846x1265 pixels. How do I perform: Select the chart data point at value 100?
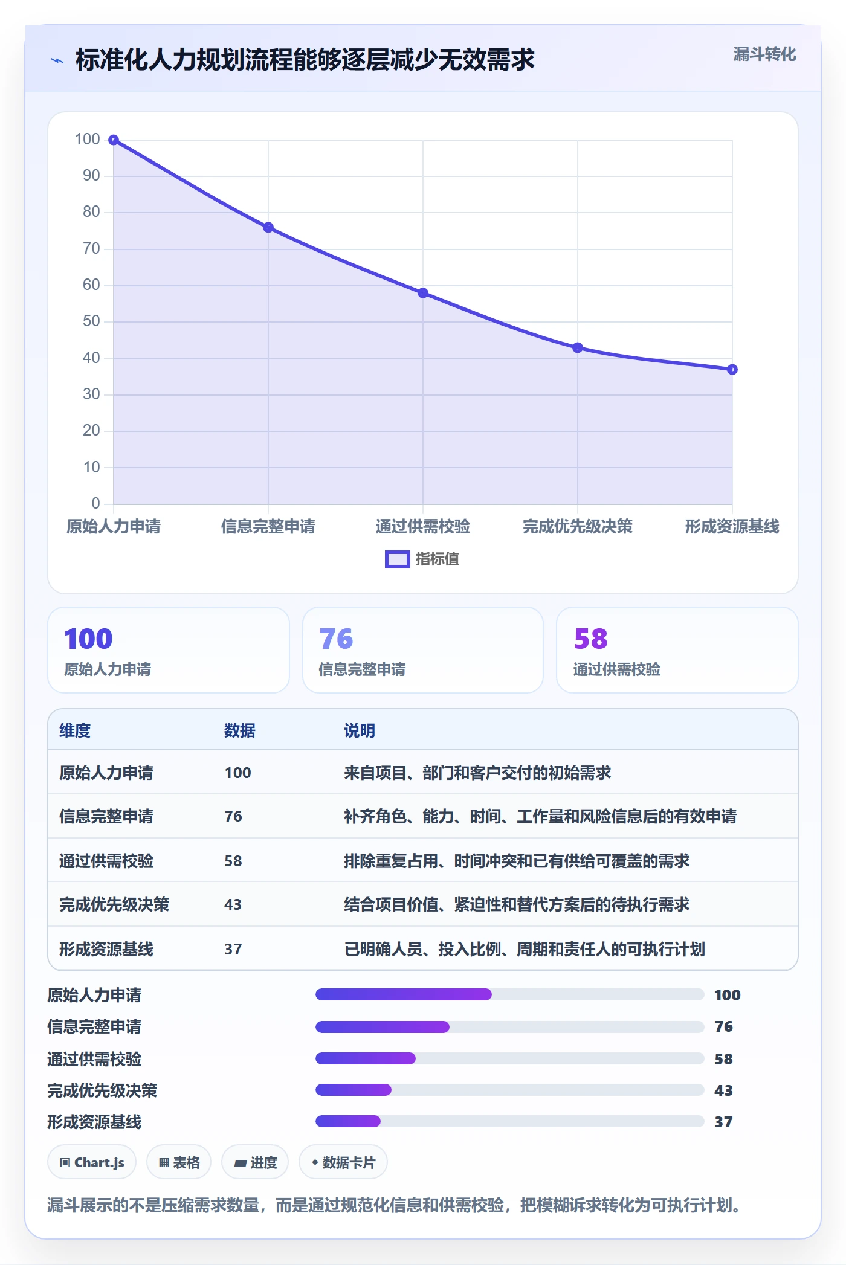114,140
